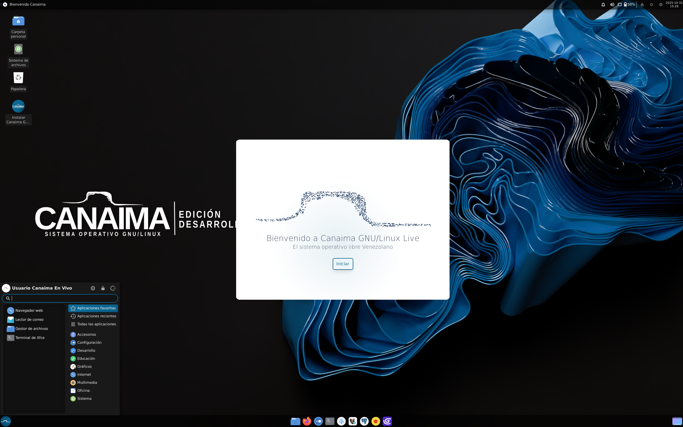683x427 pixels.
Task: Show Todas las aplicaciones
Action: pyautogui.click(x=93, y=324)
